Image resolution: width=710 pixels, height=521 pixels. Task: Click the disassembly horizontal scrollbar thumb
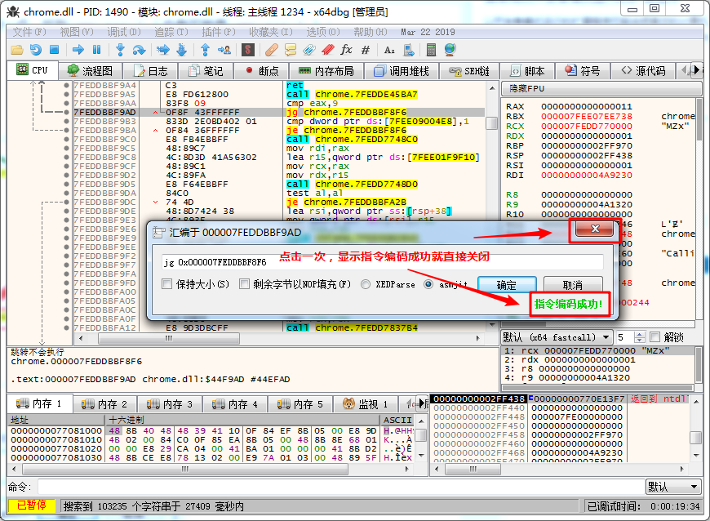pyautogui.click(x=169, y=338)
